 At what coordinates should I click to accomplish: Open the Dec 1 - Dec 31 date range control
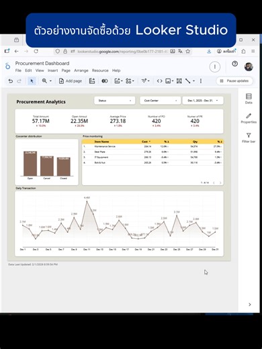(x=203, y=101)
